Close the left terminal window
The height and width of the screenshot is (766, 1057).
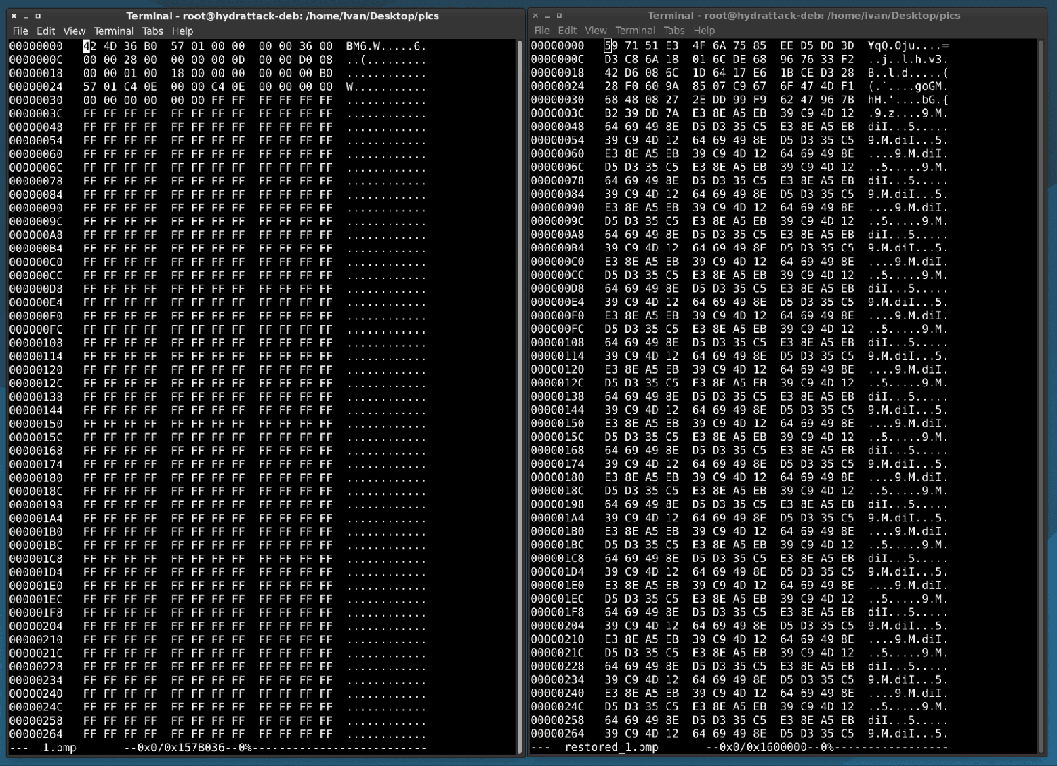tap(14, 16)
